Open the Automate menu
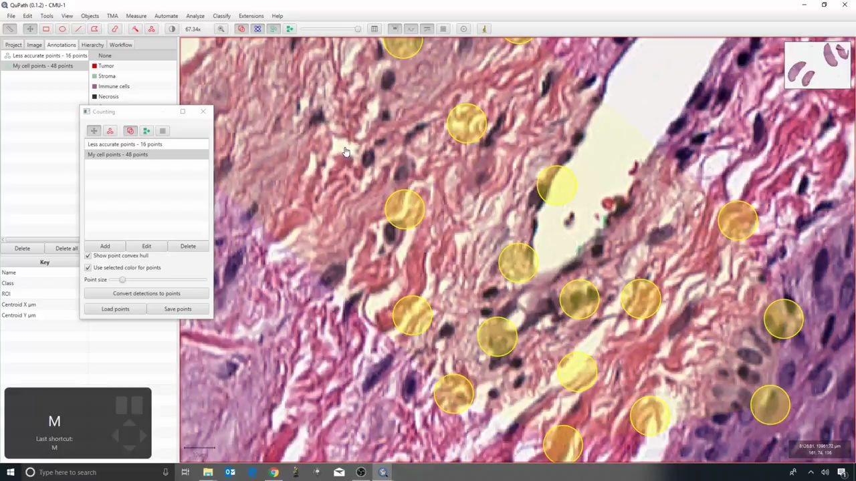 click(166, 15)
